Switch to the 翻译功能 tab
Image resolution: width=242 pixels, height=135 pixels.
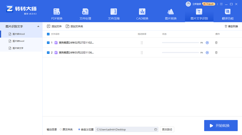(227, 14)
